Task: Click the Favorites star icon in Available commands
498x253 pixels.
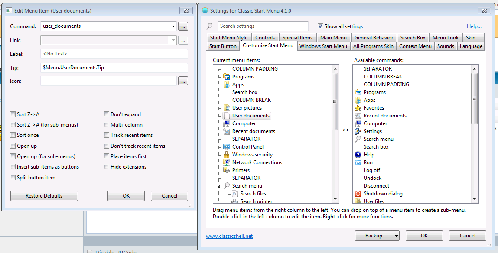Action: tap(358, 108)
